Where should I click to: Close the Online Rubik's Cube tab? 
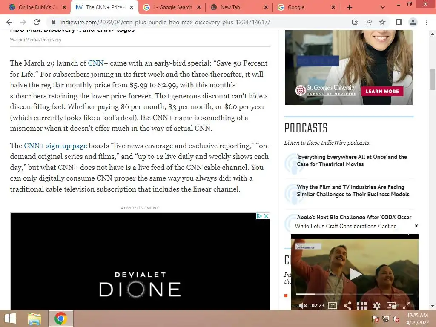pos(64,7)
